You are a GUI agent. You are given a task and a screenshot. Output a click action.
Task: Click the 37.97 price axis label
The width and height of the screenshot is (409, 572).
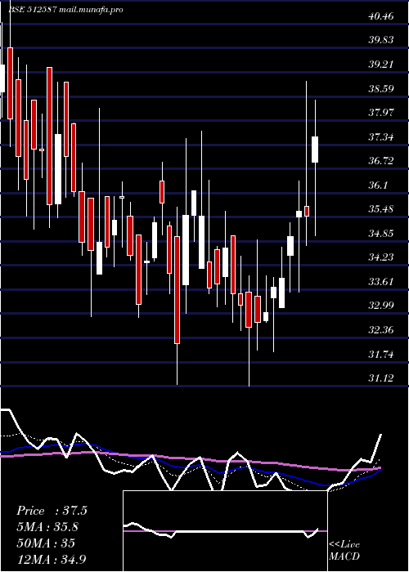[x=381, y=113]
